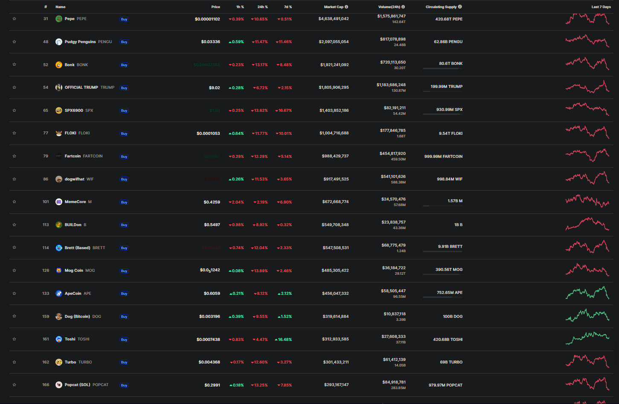
Task: Click the Popcat (SOL) coin logo
Action: pyautogui.click(x=59, y=385)
